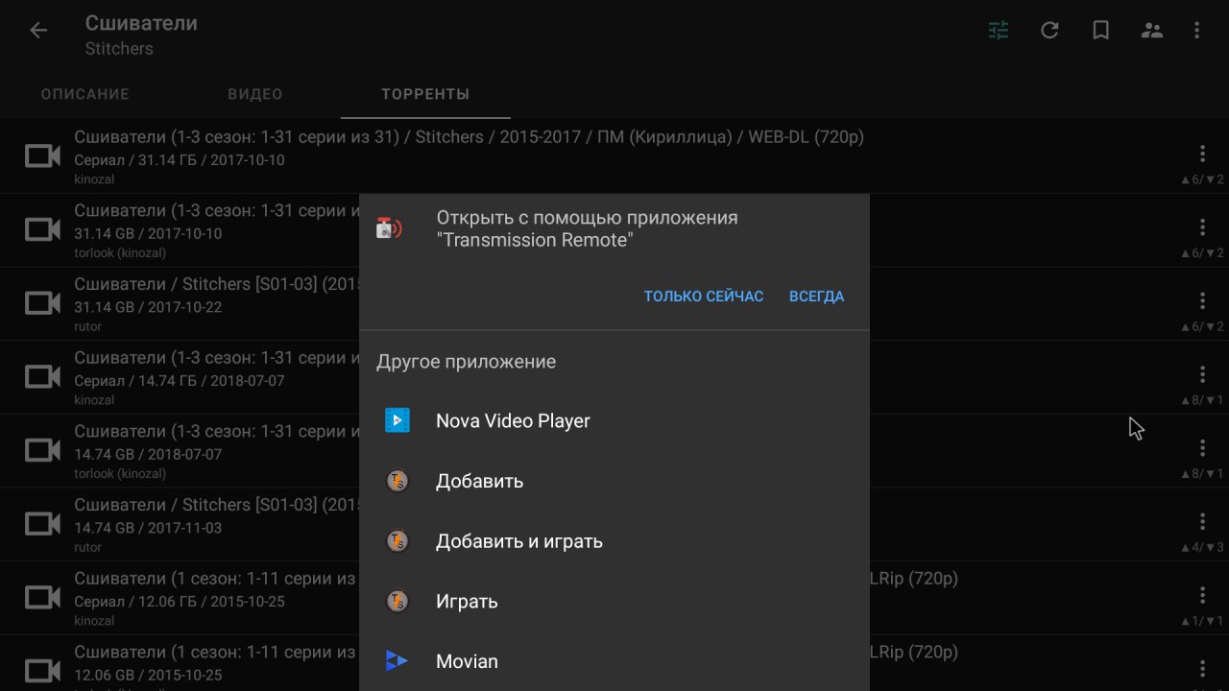Open more options for 2017-10-10 torlook torrent

coord(1202,227)
